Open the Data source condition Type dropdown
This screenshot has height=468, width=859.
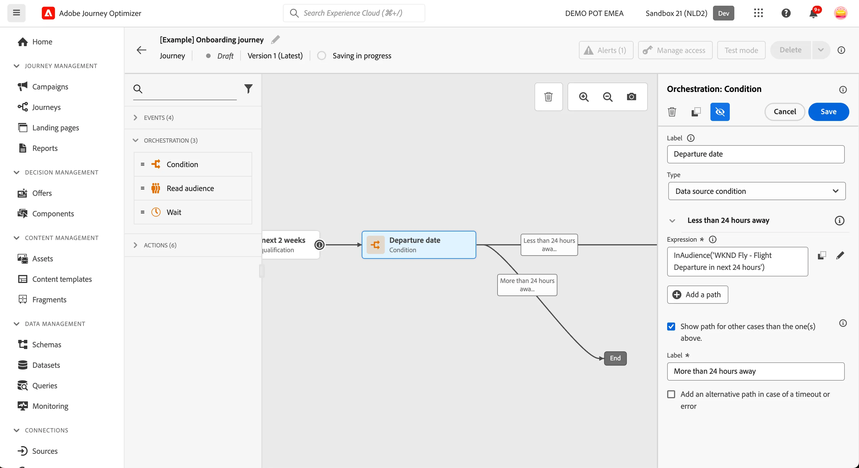[x=757, y=191]
